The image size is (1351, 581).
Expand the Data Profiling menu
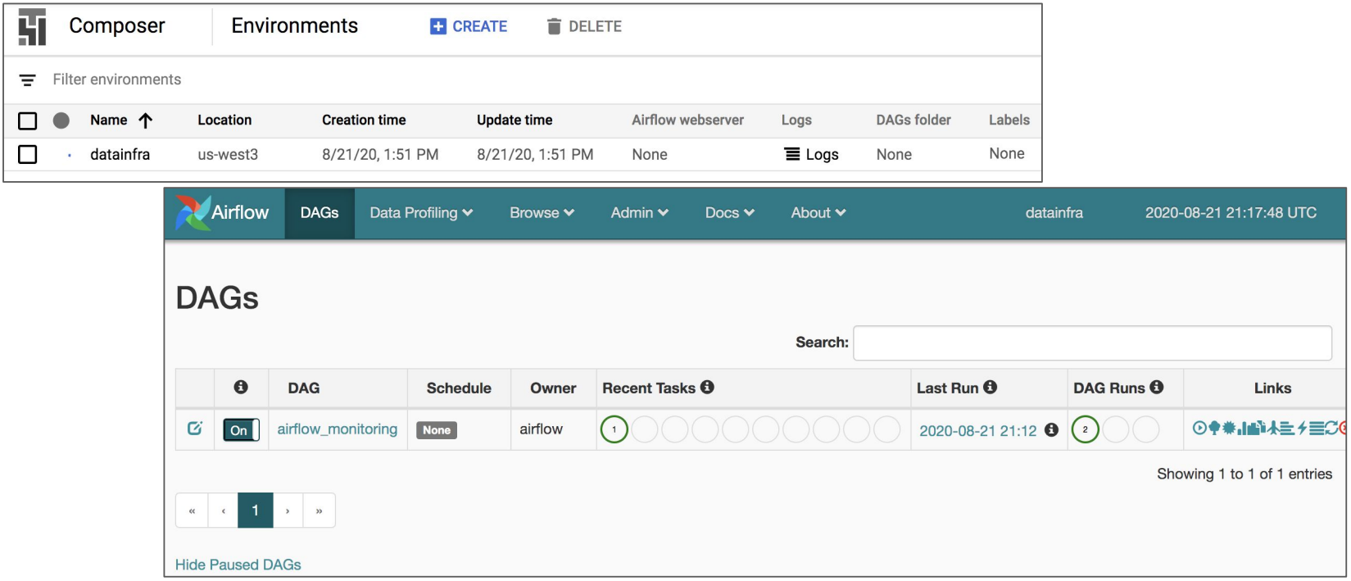pyautogui.click(x=421, y=213)
